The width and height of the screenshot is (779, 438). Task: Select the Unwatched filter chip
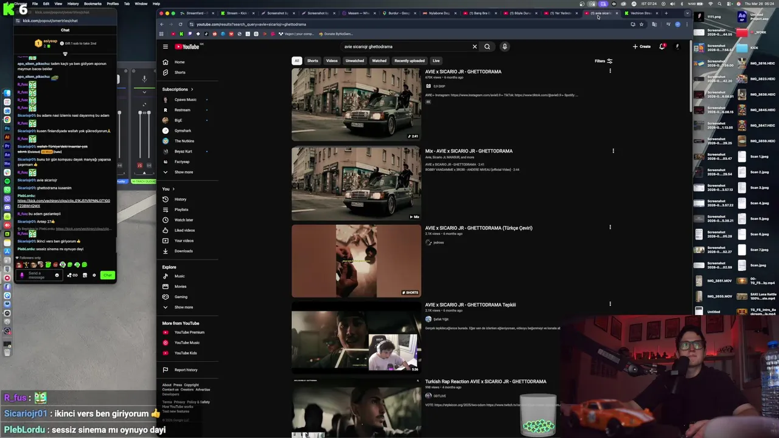click(x=355, y=61)
